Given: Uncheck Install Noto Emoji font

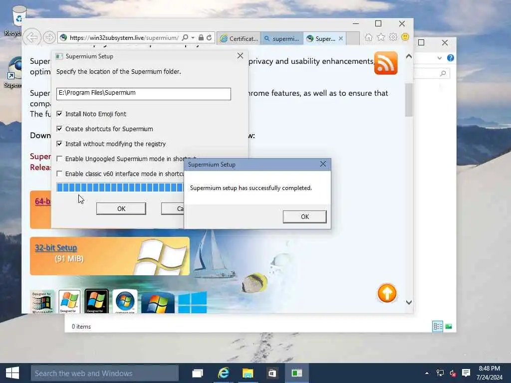Looking at the screenshot, I should (x=59, y=114).
